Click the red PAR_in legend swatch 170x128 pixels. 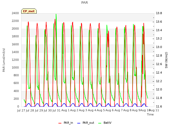[x=60, y=123]
